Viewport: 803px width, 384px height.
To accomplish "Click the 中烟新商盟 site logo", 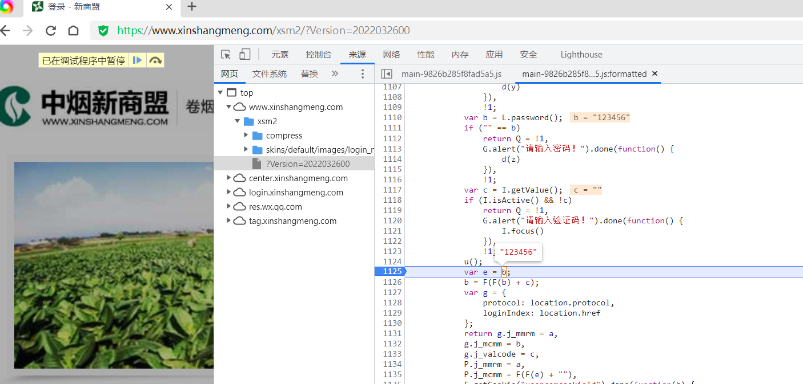I will pyautogui.click(x=86, y=106).
